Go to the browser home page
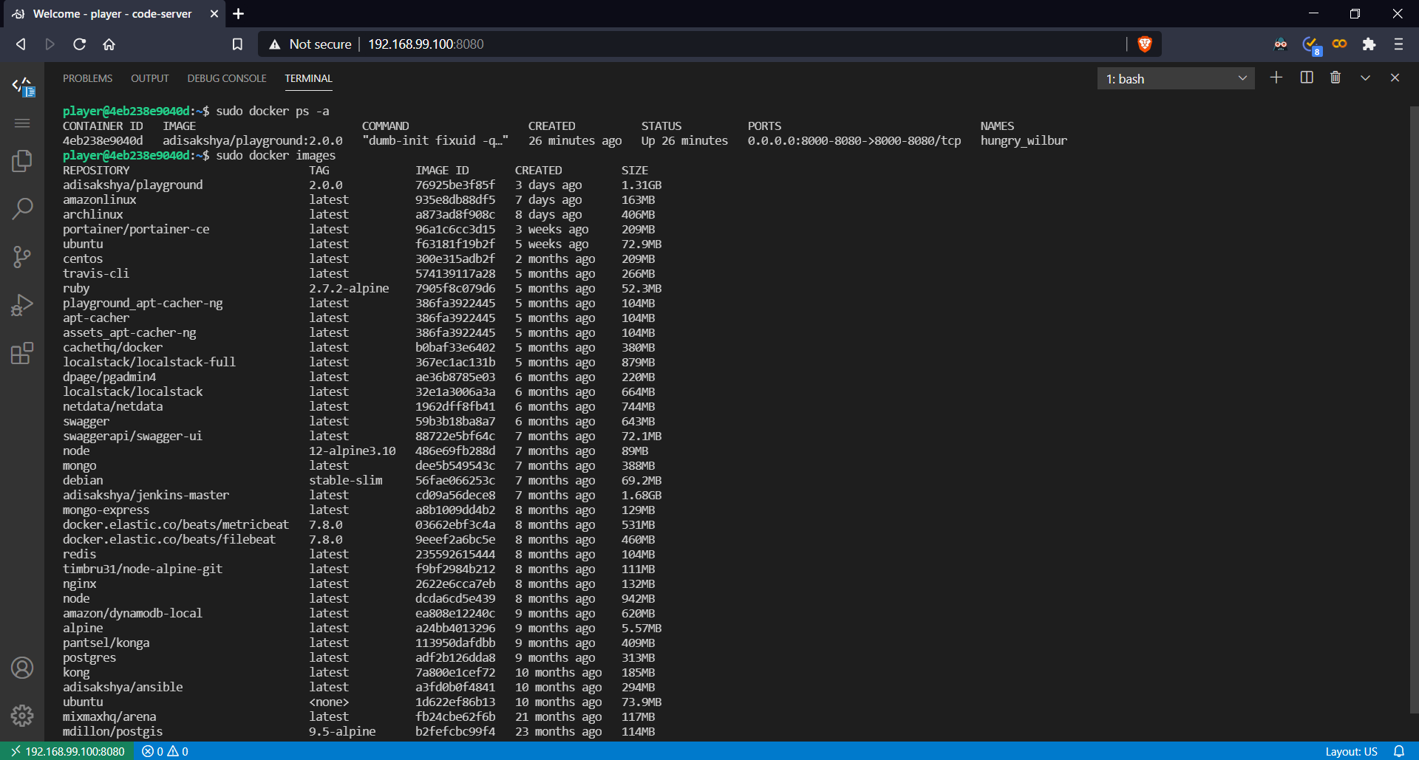 (109, 44)
